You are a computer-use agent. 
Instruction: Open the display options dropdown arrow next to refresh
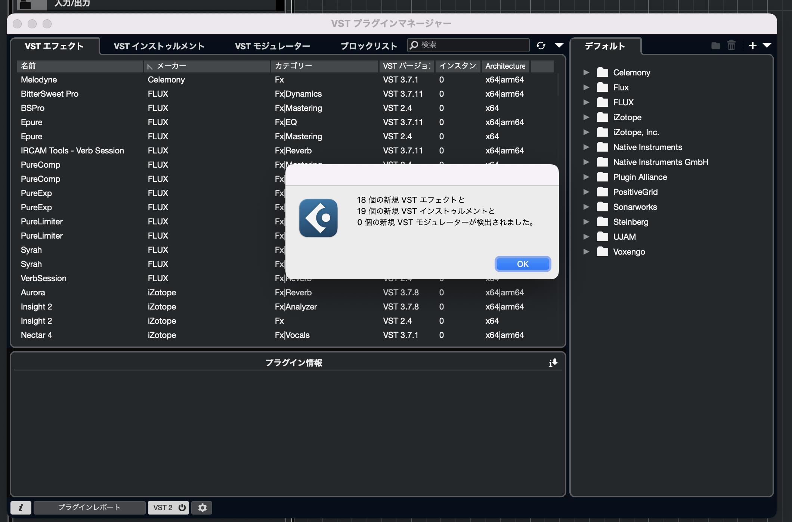559,46
